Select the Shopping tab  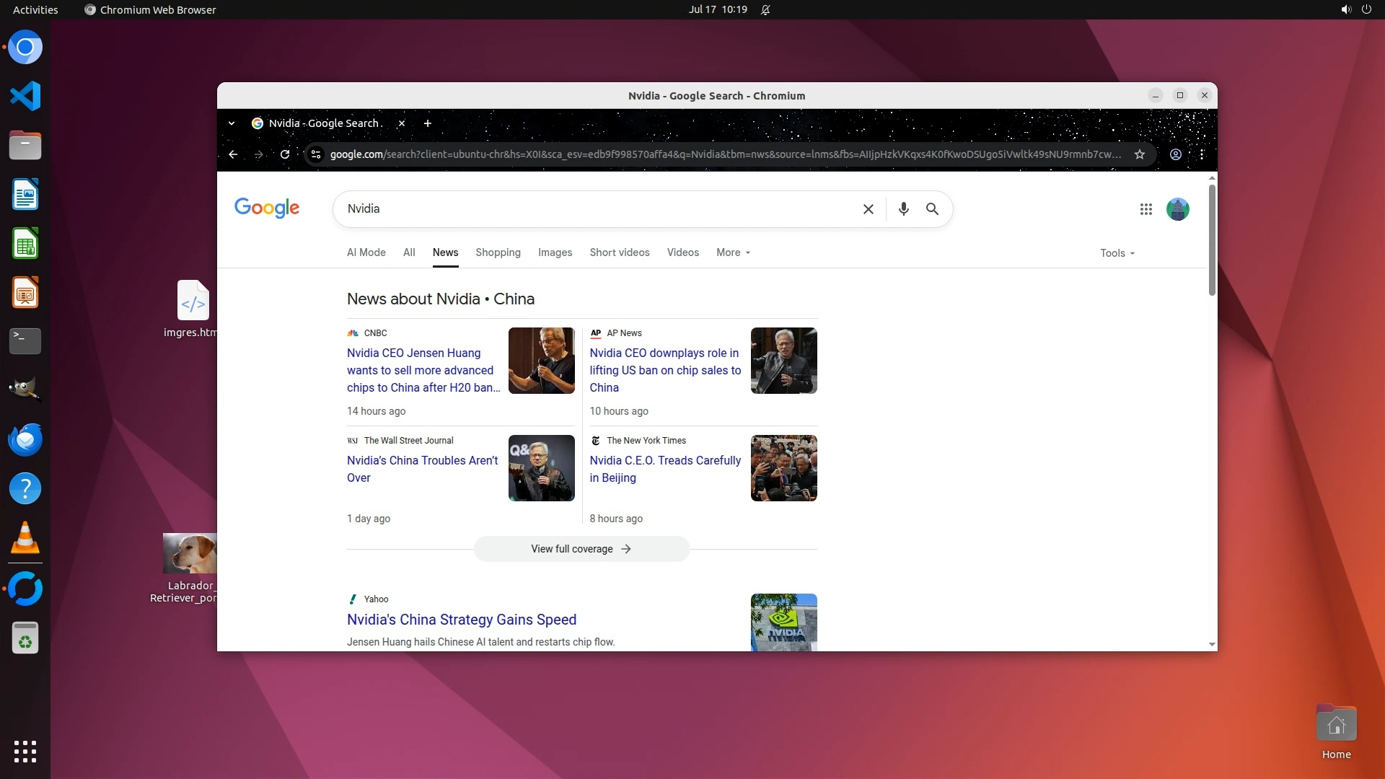pos(498,252)
